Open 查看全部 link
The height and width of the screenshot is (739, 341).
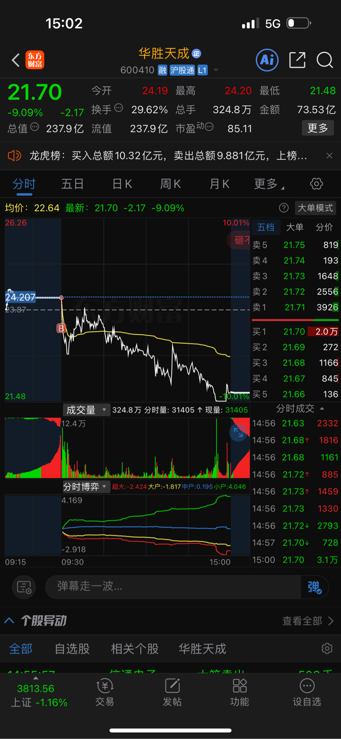(308, 620)
